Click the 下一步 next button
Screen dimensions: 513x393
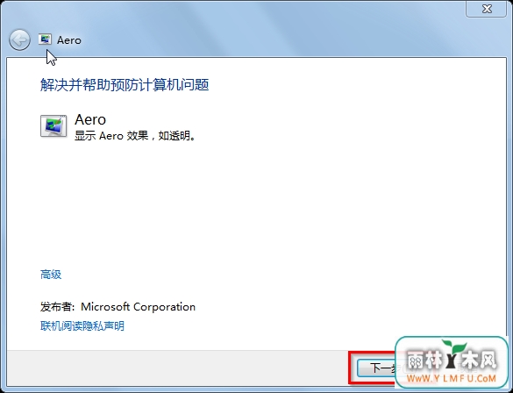pos(376,368)
